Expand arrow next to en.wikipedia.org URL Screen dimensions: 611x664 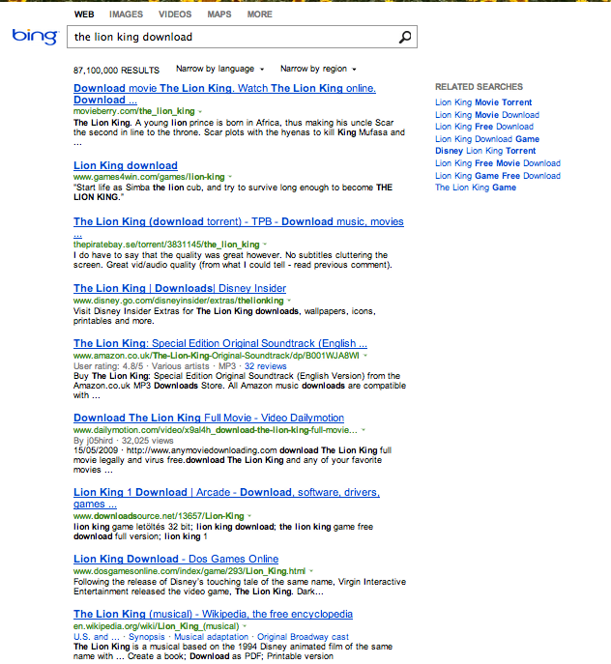click(x=245, y=626)
